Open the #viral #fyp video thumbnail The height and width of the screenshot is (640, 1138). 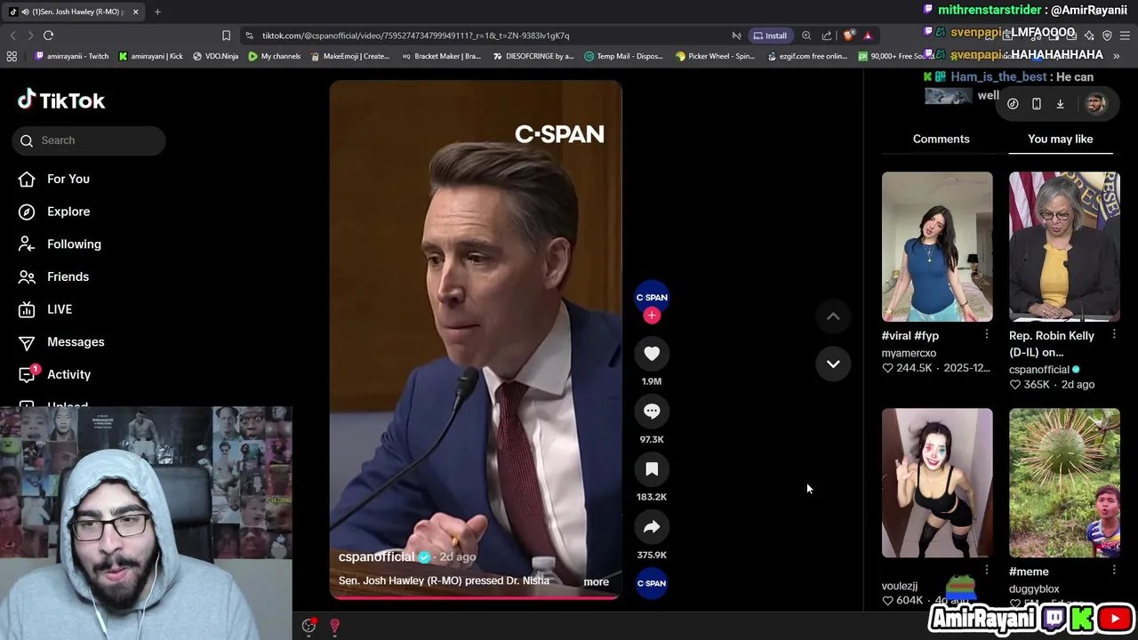(x=937, y=246)
